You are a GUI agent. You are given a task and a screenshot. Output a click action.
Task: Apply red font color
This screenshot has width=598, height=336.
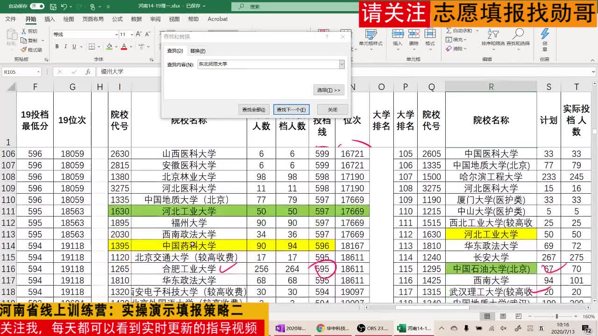click(x=124, y=47)
